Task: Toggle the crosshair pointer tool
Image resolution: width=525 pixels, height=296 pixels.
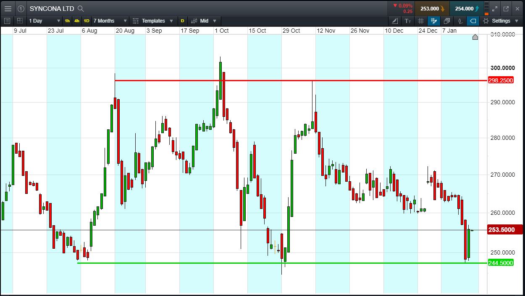Action: [x=434, y=21]
